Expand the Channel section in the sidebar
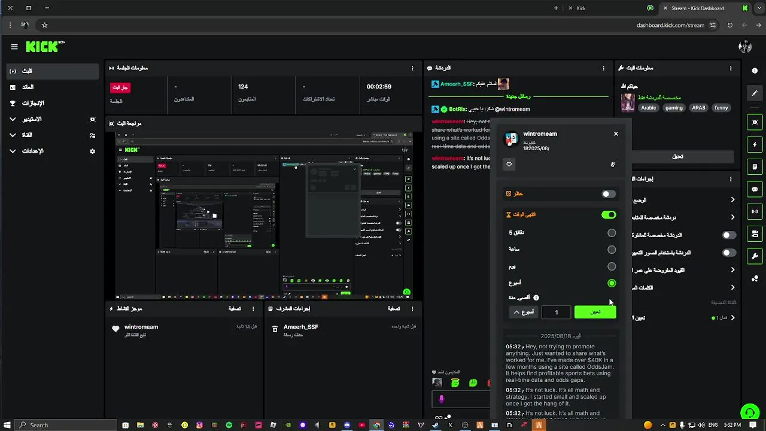The height and width of the screenshot is (431, 766). pos(13,135)
